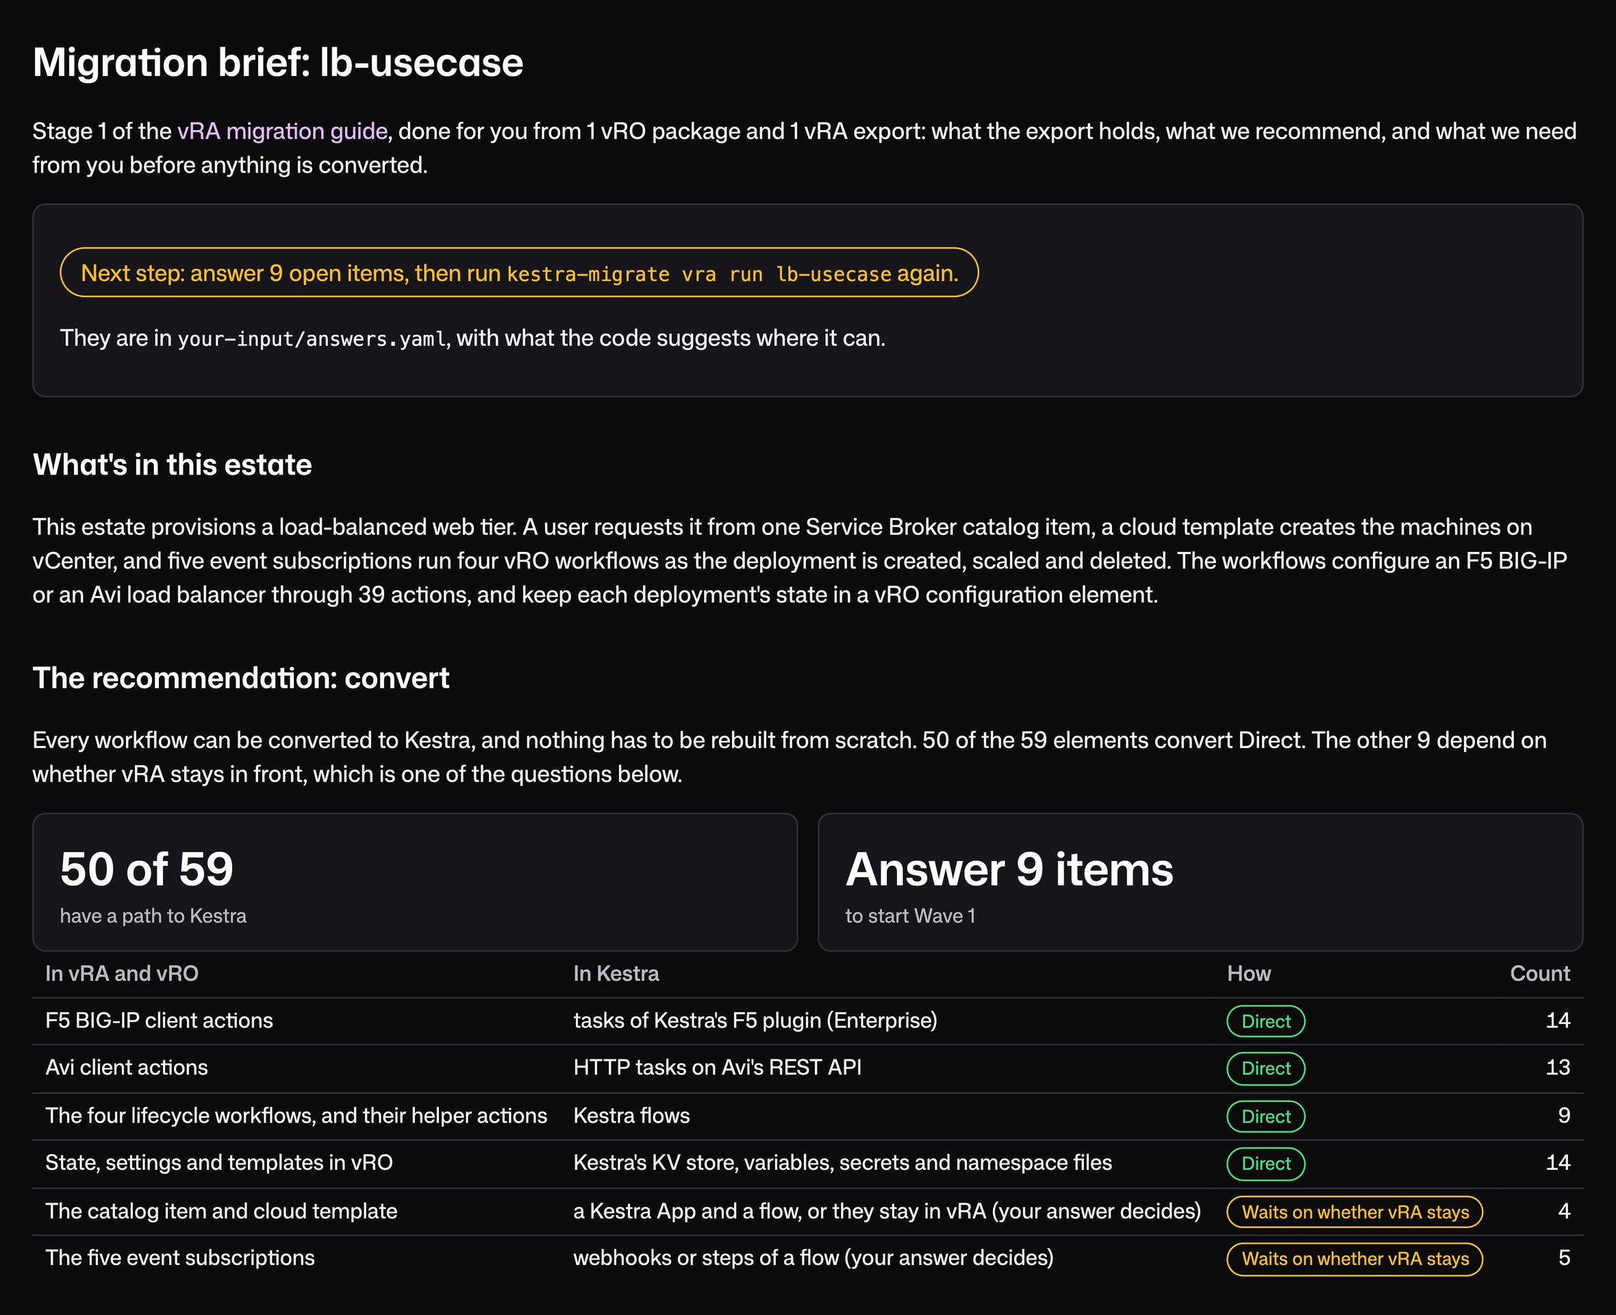Select 'The five event subscriptions' cell
Screen dimensions: 1616x1315
pyautogui.click(x=180, y=1257)
